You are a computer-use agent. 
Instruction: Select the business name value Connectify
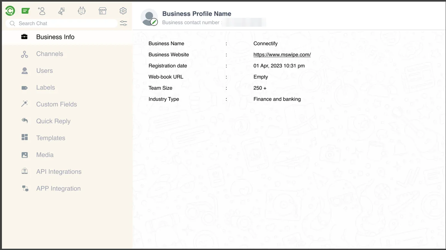(x=265, y=44)
